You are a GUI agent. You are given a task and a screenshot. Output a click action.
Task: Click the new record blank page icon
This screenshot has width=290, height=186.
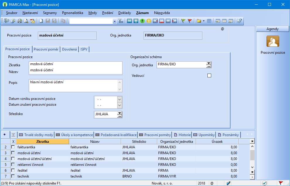pyautogui.click(x=41, y=21)
